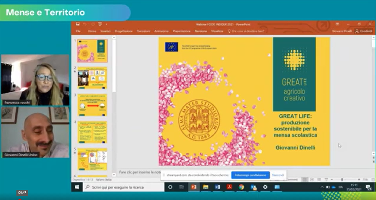
Task: Adjust the zoom slider handle
Action: tap(342, 180)
